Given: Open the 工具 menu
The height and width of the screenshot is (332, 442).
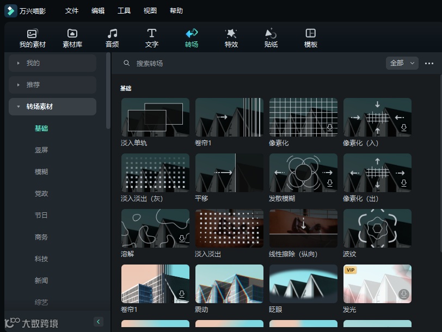Looking at the screenshot, I should [x=124, y=11].
